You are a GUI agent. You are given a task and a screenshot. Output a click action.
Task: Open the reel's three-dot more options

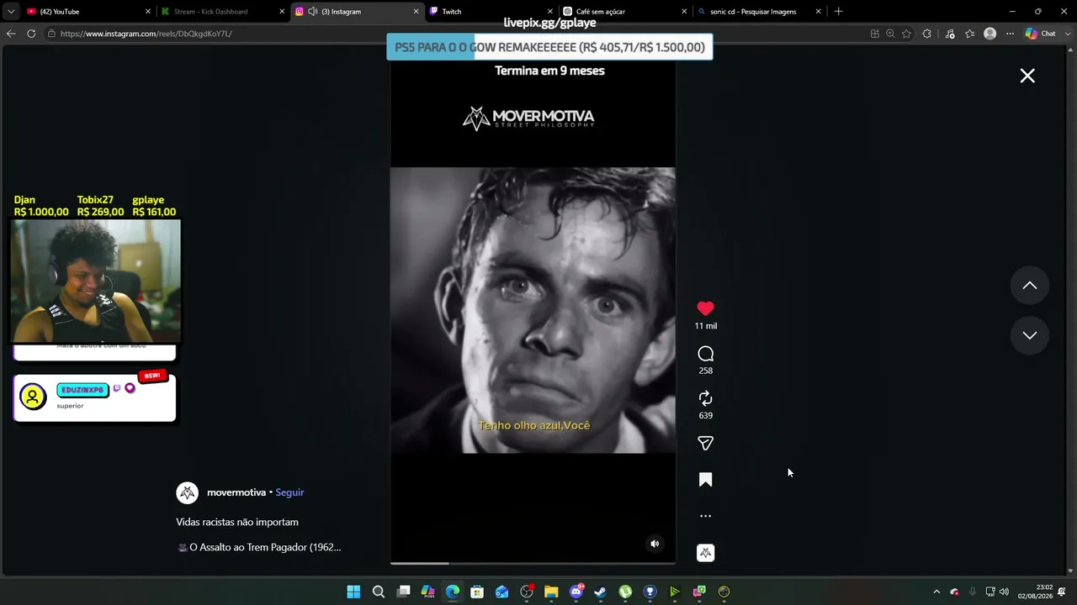click(705, 516)
